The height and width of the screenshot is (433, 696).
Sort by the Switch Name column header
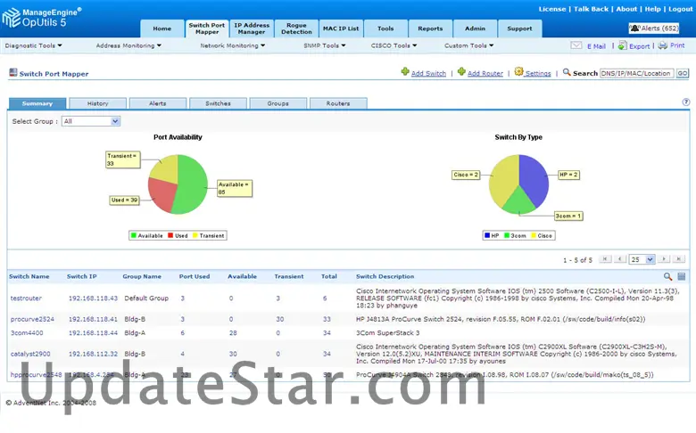click(29, 276)
